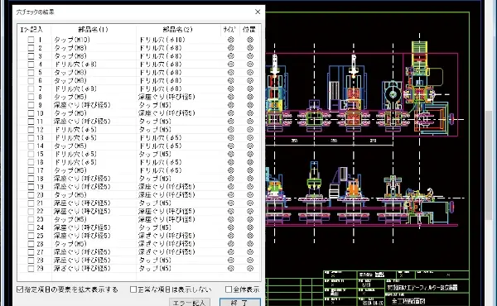Click the position ◎ mark in row 13

[250, 137]
